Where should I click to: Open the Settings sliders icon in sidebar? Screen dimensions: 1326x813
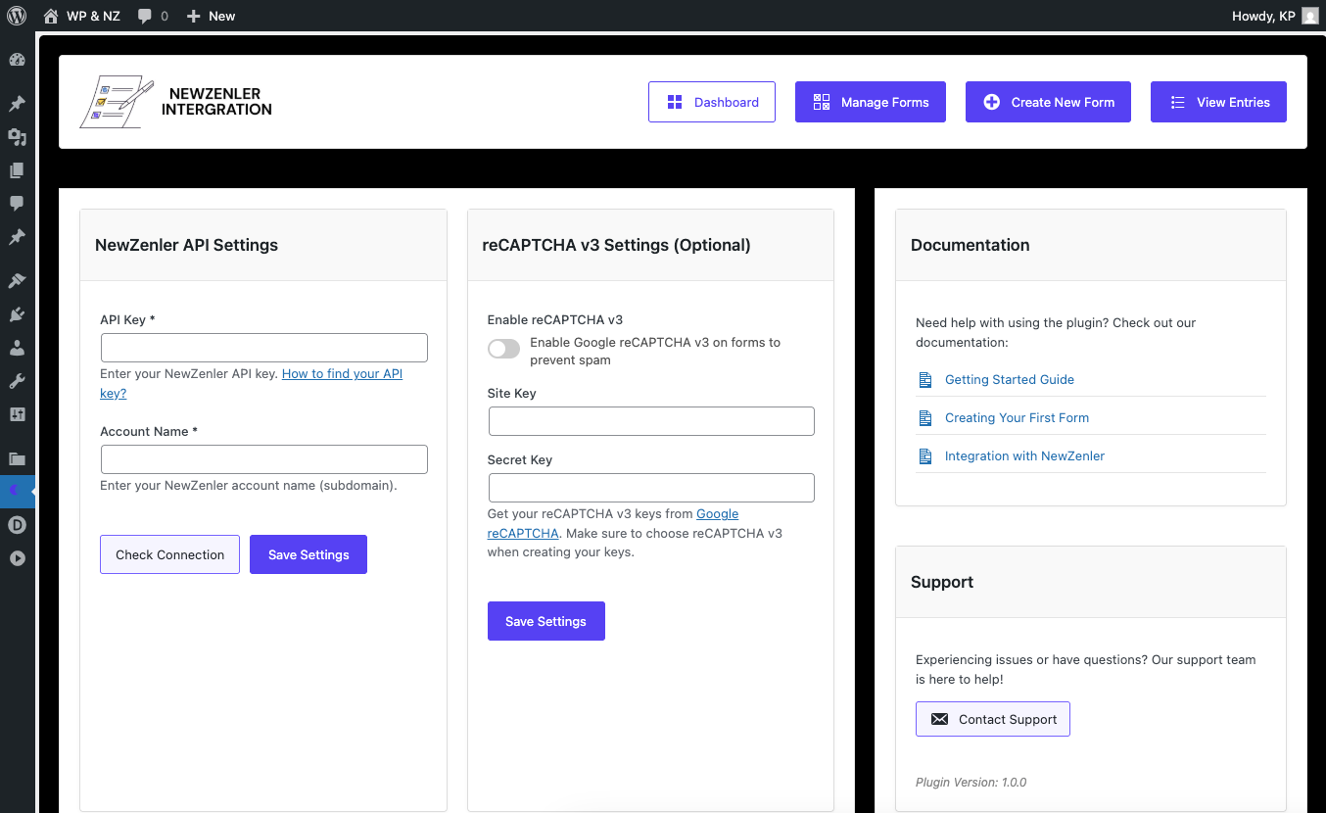pyautogui.click(x=17, y=414)
